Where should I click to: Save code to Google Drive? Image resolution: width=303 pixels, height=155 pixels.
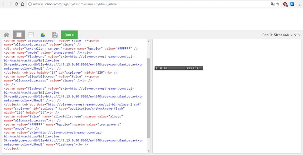point(43,35)
